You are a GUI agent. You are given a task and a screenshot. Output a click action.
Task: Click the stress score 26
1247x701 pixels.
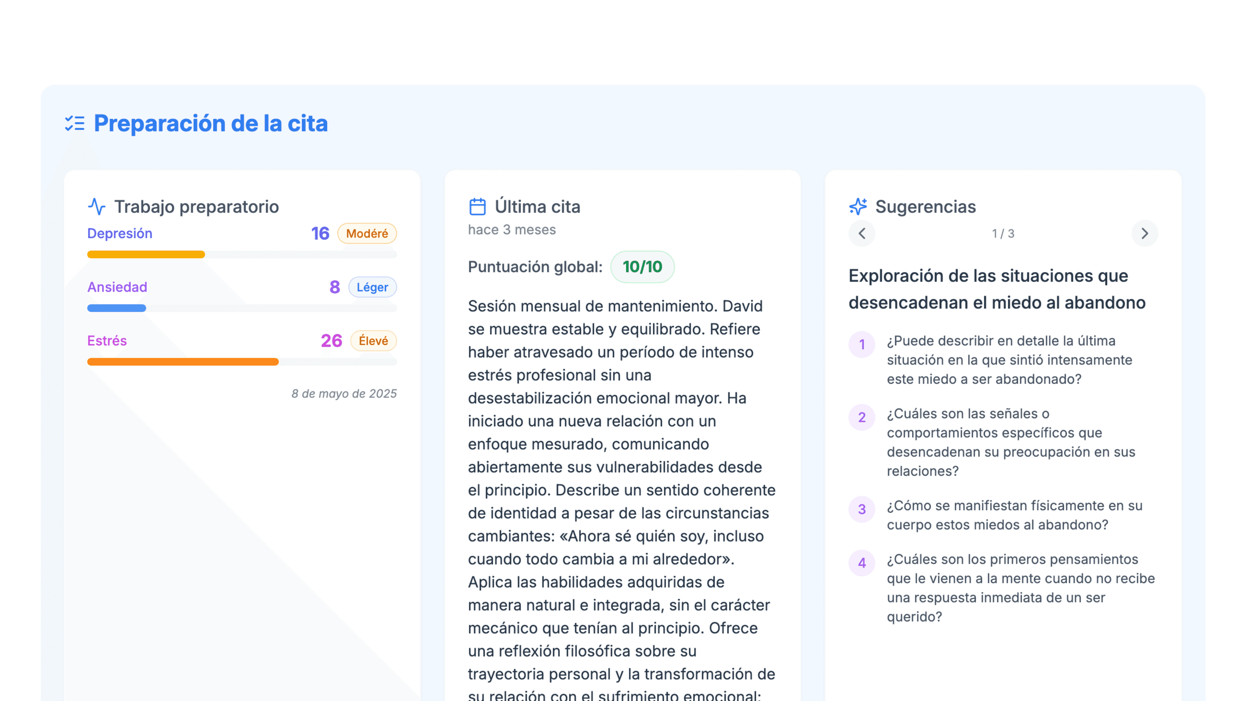coord(331,341)
